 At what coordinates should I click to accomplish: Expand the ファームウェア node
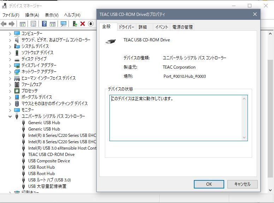coord(10,85)
